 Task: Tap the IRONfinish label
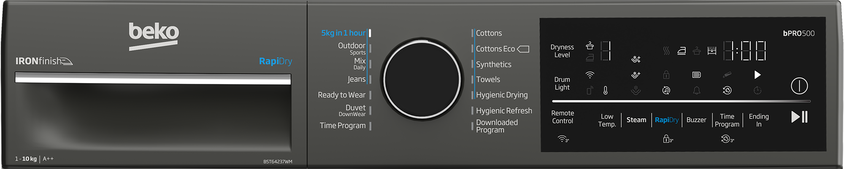[44, 61]
